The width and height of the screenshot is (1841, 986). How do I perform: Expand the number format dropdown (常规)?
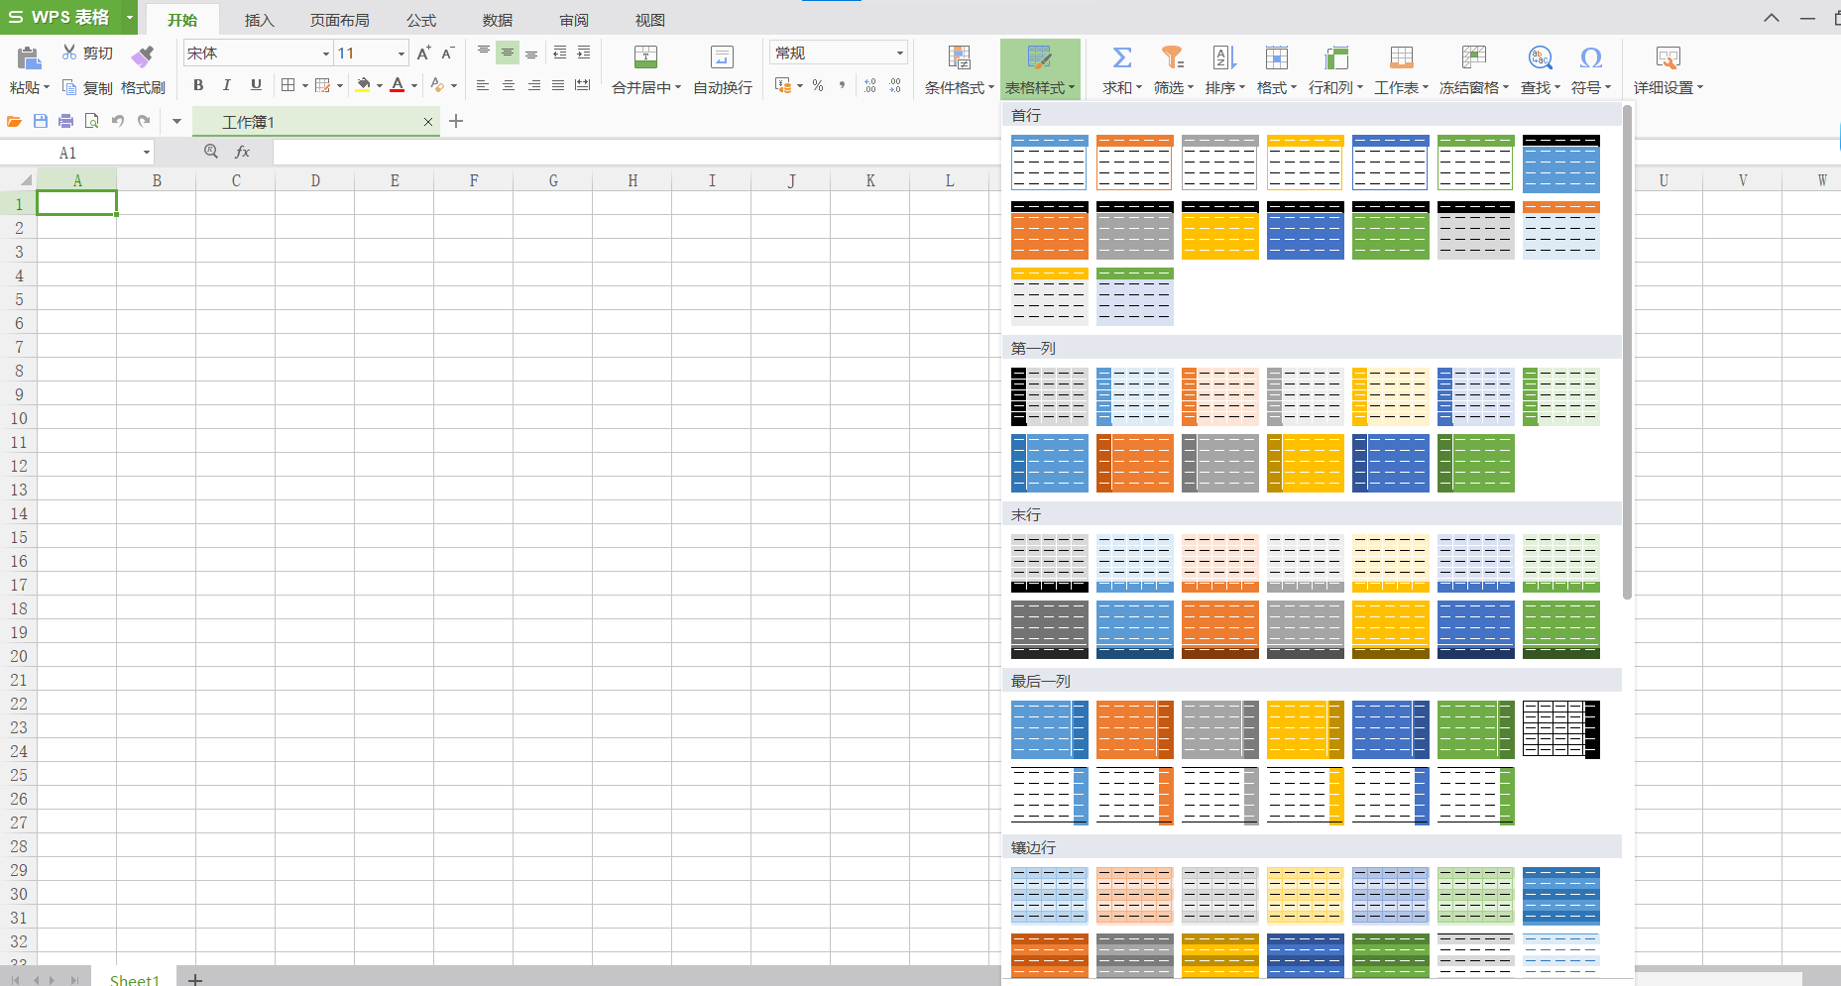tap(899, 54)
